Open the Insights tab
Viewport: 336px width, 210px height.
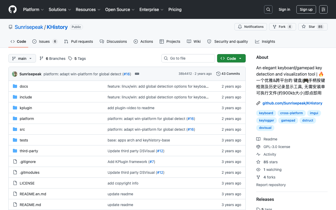[x=265, y=41]
